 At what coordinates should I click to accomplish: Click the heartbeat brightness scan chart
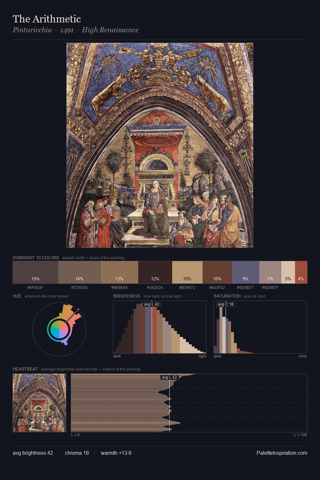tap(189, 403)
